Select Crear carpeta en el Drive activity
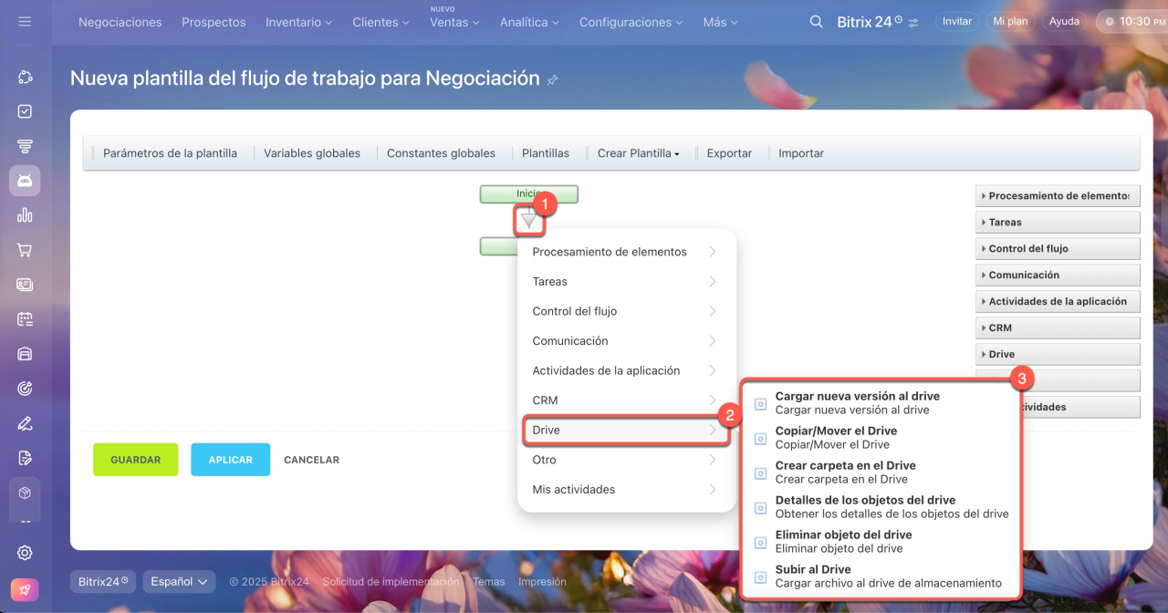 tap(845, 472)
